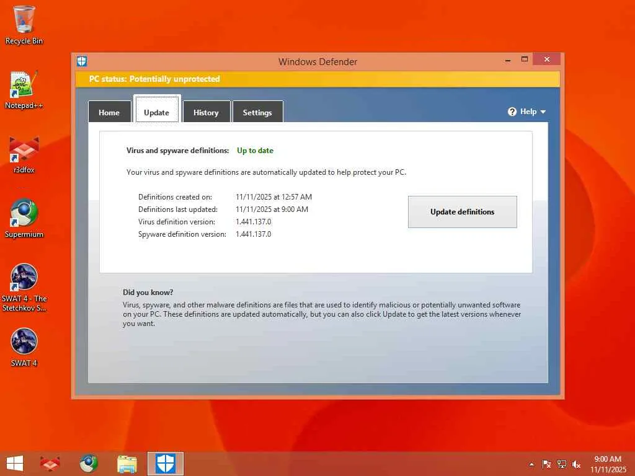The height and width of the screenshot is (476, 635).
Task: Click the 'Definitions created on:' label
Action: (x=175, y=197)
